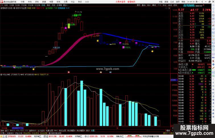This screenshot has height=138, width=215.
Task: Open the 数据 (Data) menu
Action: coord(44,2)
